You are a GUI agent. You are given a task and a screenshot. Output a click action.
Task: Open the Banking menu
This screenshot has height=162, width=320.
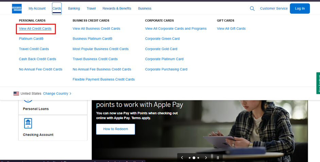pos(74,8)
